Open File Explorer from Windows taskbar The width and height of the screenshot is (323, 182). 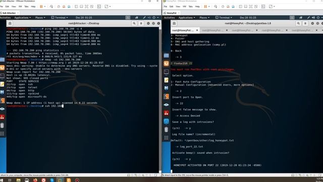18,180
